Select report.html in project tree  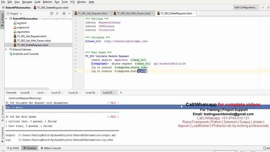point(23,32)
